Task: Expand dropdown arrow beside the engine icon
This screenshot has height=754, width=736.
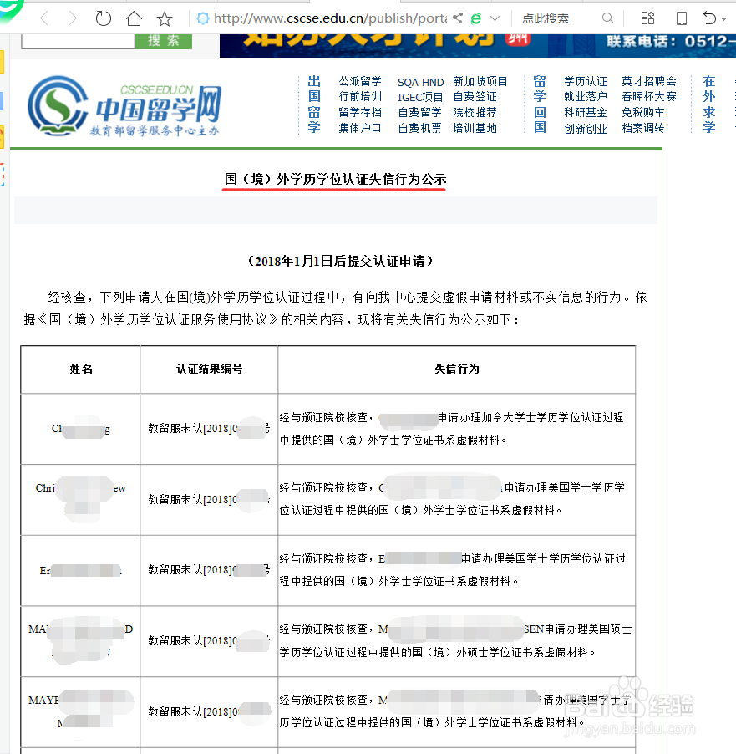Action: coord(495,18)
